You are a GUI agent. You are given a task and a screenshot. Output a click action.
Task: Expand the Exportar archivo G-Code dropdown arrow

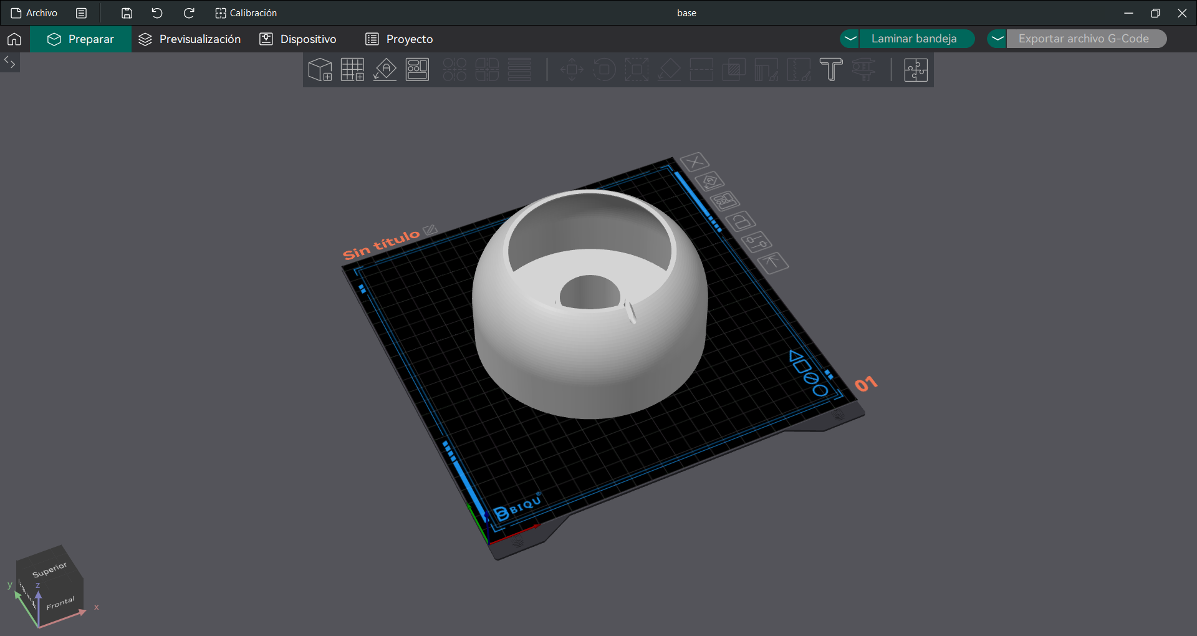coord(997,39)
